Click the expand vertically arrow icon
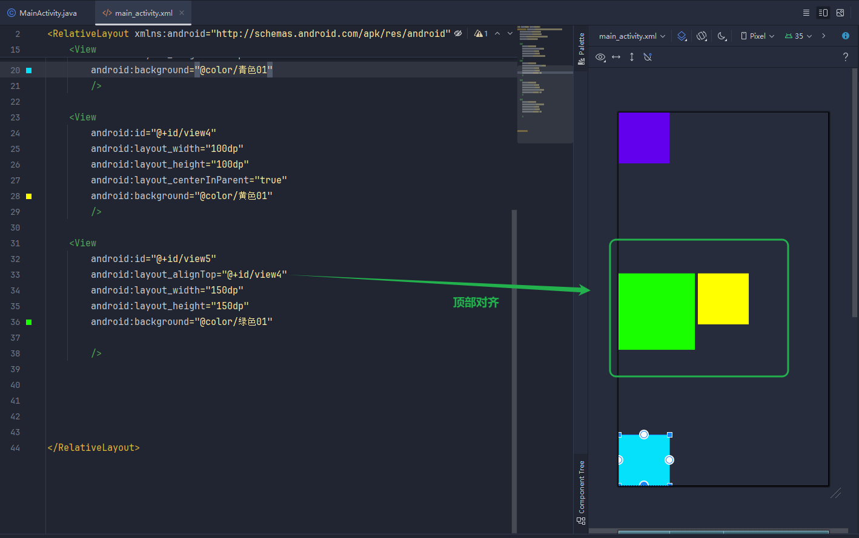 click(632, 57)
